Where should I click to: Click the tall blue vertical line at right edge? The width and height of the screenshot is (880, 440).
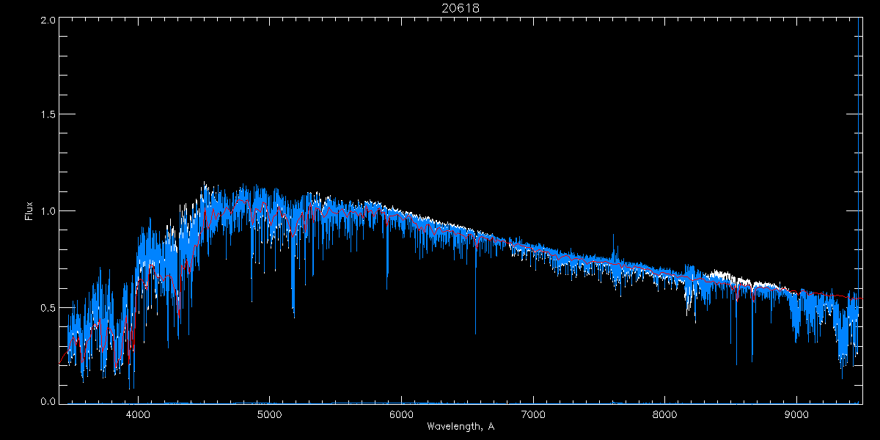tap(859, 147)
